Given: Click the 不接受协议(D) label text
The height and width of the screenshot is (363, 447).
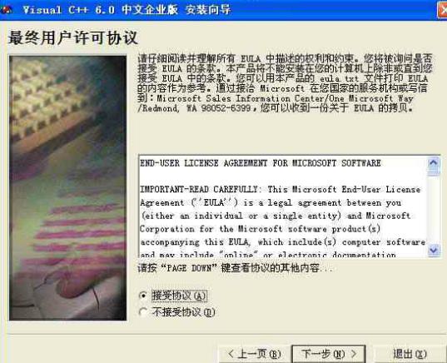Looking at the screenshot, I should tap(183, 312).
